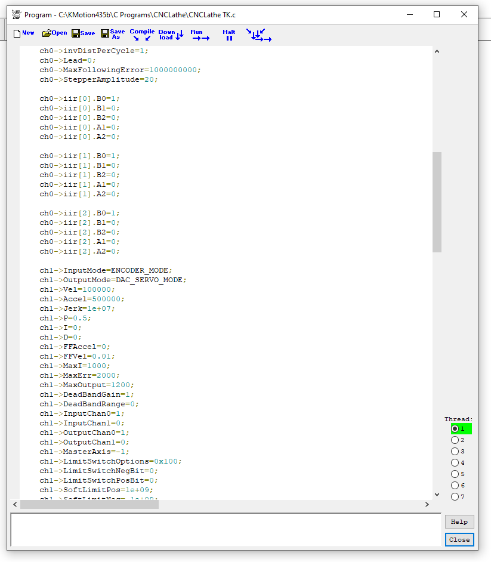Click inside the compiler output text box
The width and height of the screenshot is (491, 562).
click(x=226, y=529)
